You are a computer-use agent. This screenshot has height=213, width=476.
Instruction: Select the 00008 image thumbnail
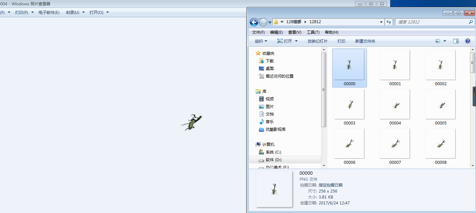tap(441, 146)
